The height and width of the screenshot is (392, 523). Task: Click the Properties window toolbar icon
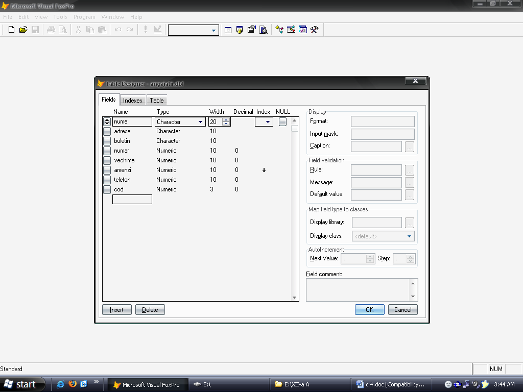coord(251,30)
